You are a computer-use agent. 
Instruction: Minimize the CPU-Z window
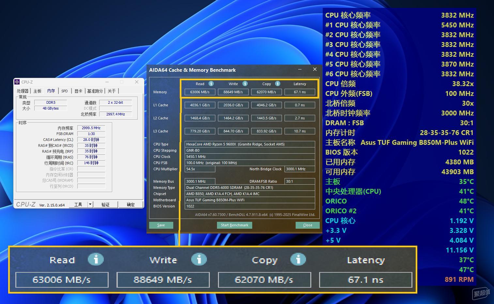[x=107, y=82]
